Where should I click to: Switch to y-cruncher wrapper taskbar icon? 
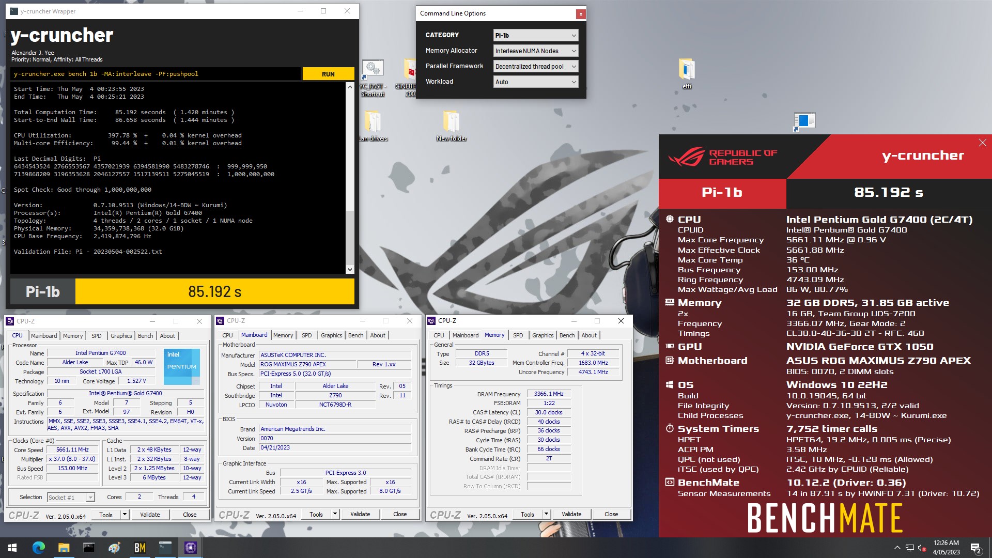tap(165, 548)
